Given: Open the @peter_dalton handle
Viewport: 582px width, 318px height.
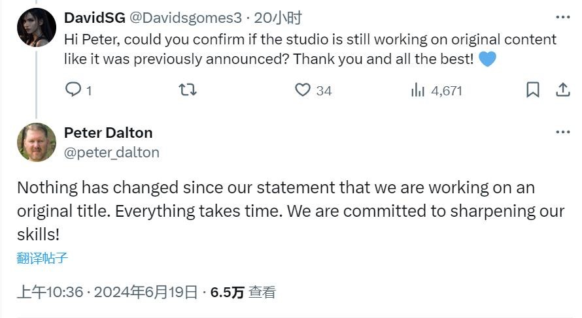Looking at the screenshot, I should click(111, 152).
